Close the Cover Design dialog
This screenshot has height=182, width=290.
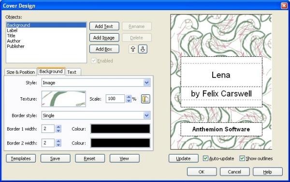(x=284, y=6)
